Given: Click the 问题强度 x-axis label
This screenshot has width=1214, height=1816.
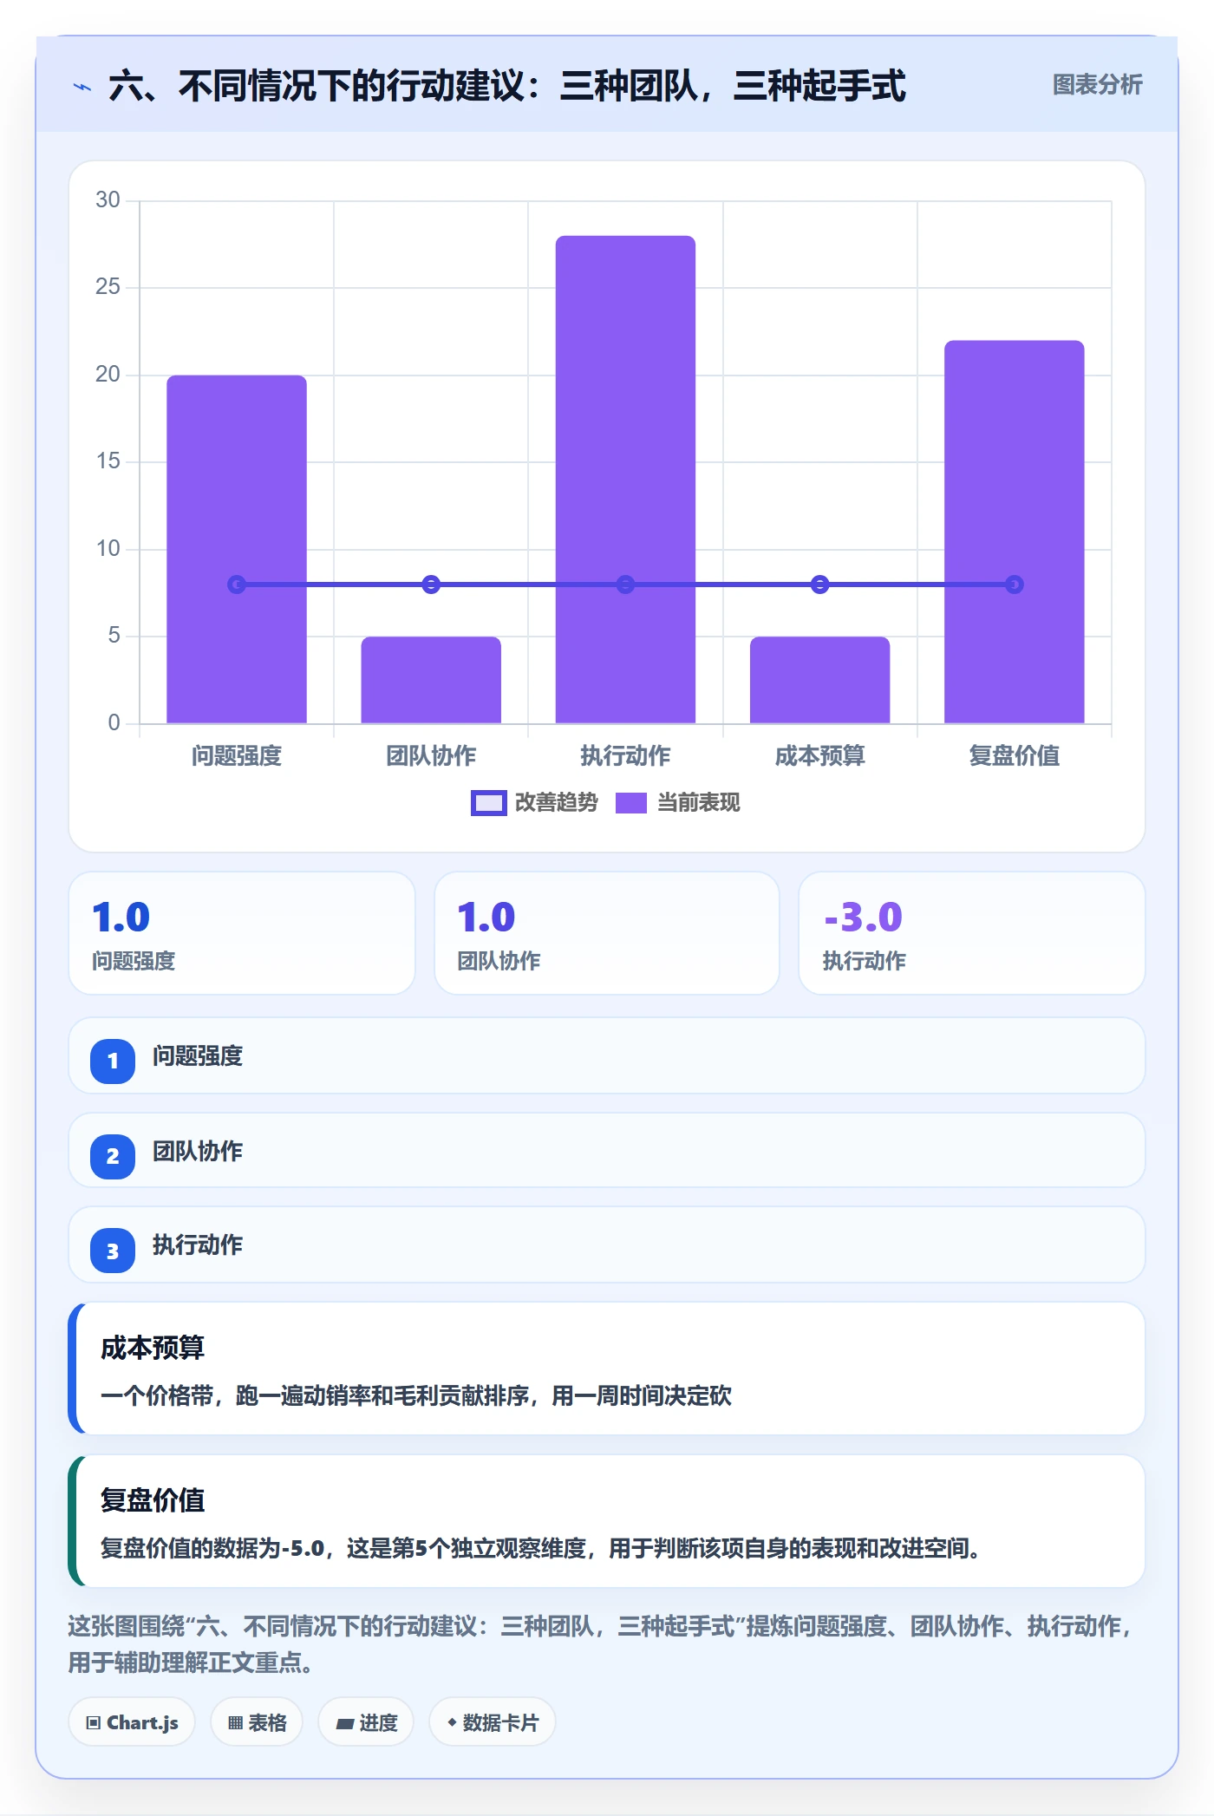Looking at the screenshot, I should point(237,756).
